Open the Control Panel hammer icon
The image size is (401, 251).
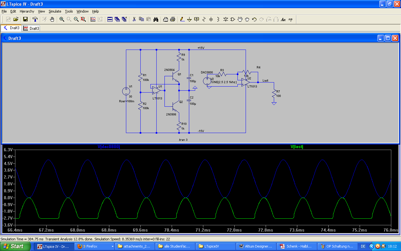point(35,19)
